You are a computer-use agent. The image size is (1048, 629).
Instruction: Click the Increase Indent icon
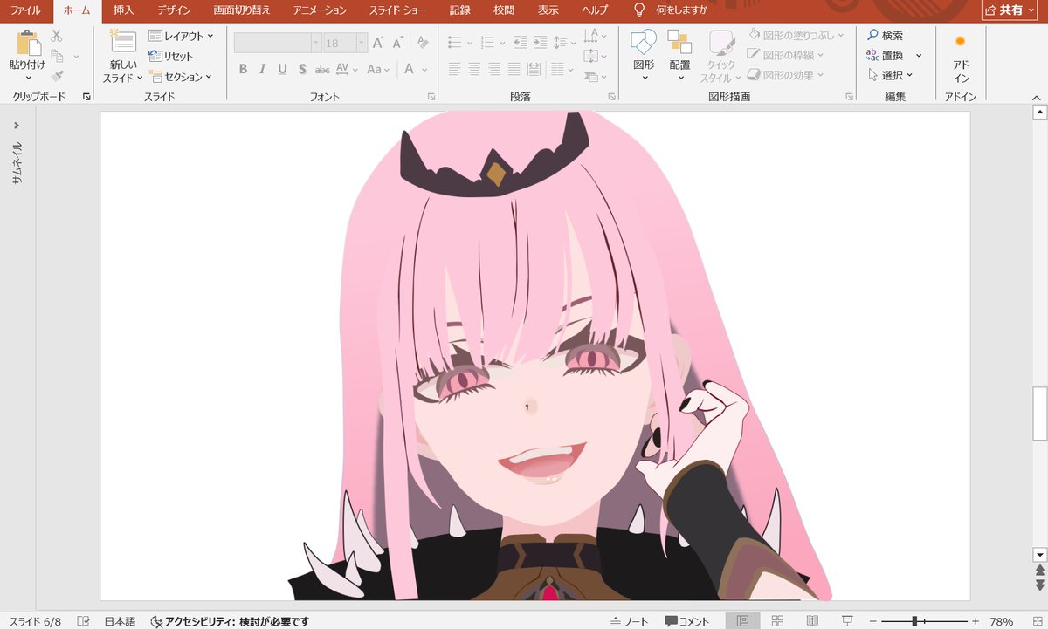[x=540, y=42]
